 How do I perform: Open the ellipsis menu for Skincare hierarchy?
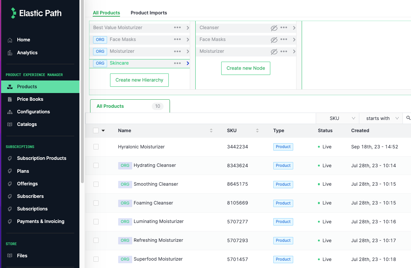tap(177, 63)
